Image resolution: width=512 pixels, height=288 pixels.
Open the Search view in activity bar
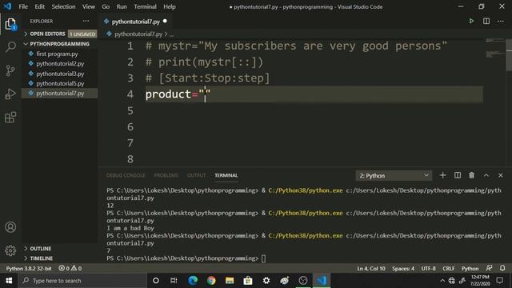point(10,46)
